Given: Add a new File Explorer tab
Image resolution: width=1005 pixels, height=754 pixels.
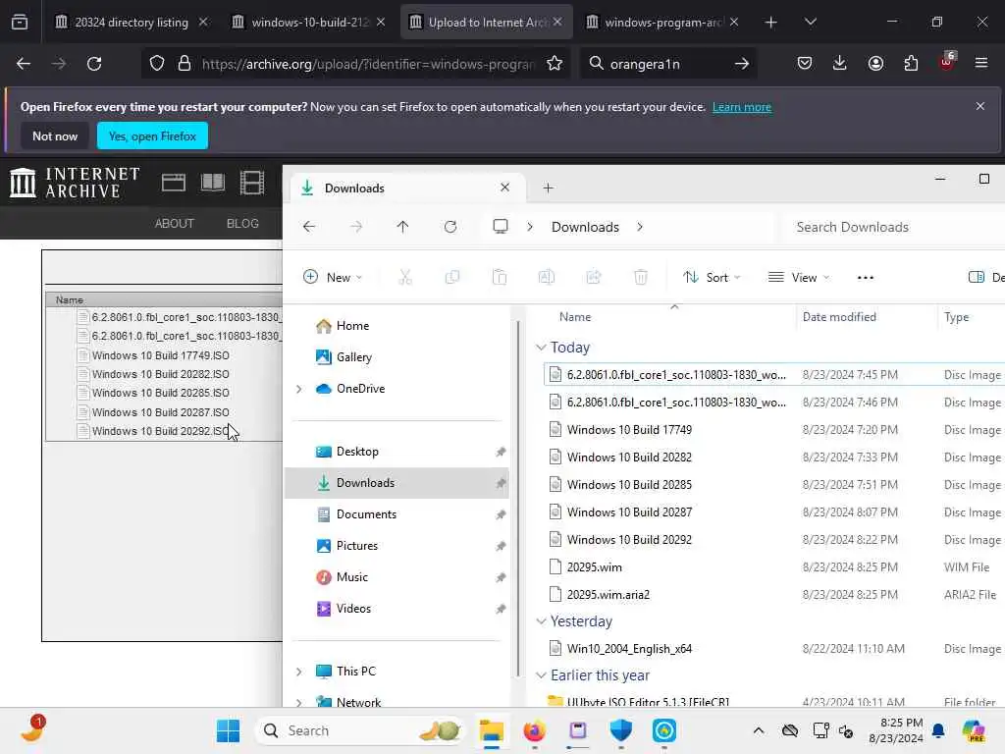Looking at the screenshot, I should point(548,188).
